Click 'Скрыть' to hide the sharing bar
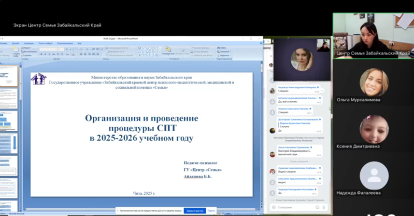Viewport: 414px width, 216px height. [x=211, y=211]
